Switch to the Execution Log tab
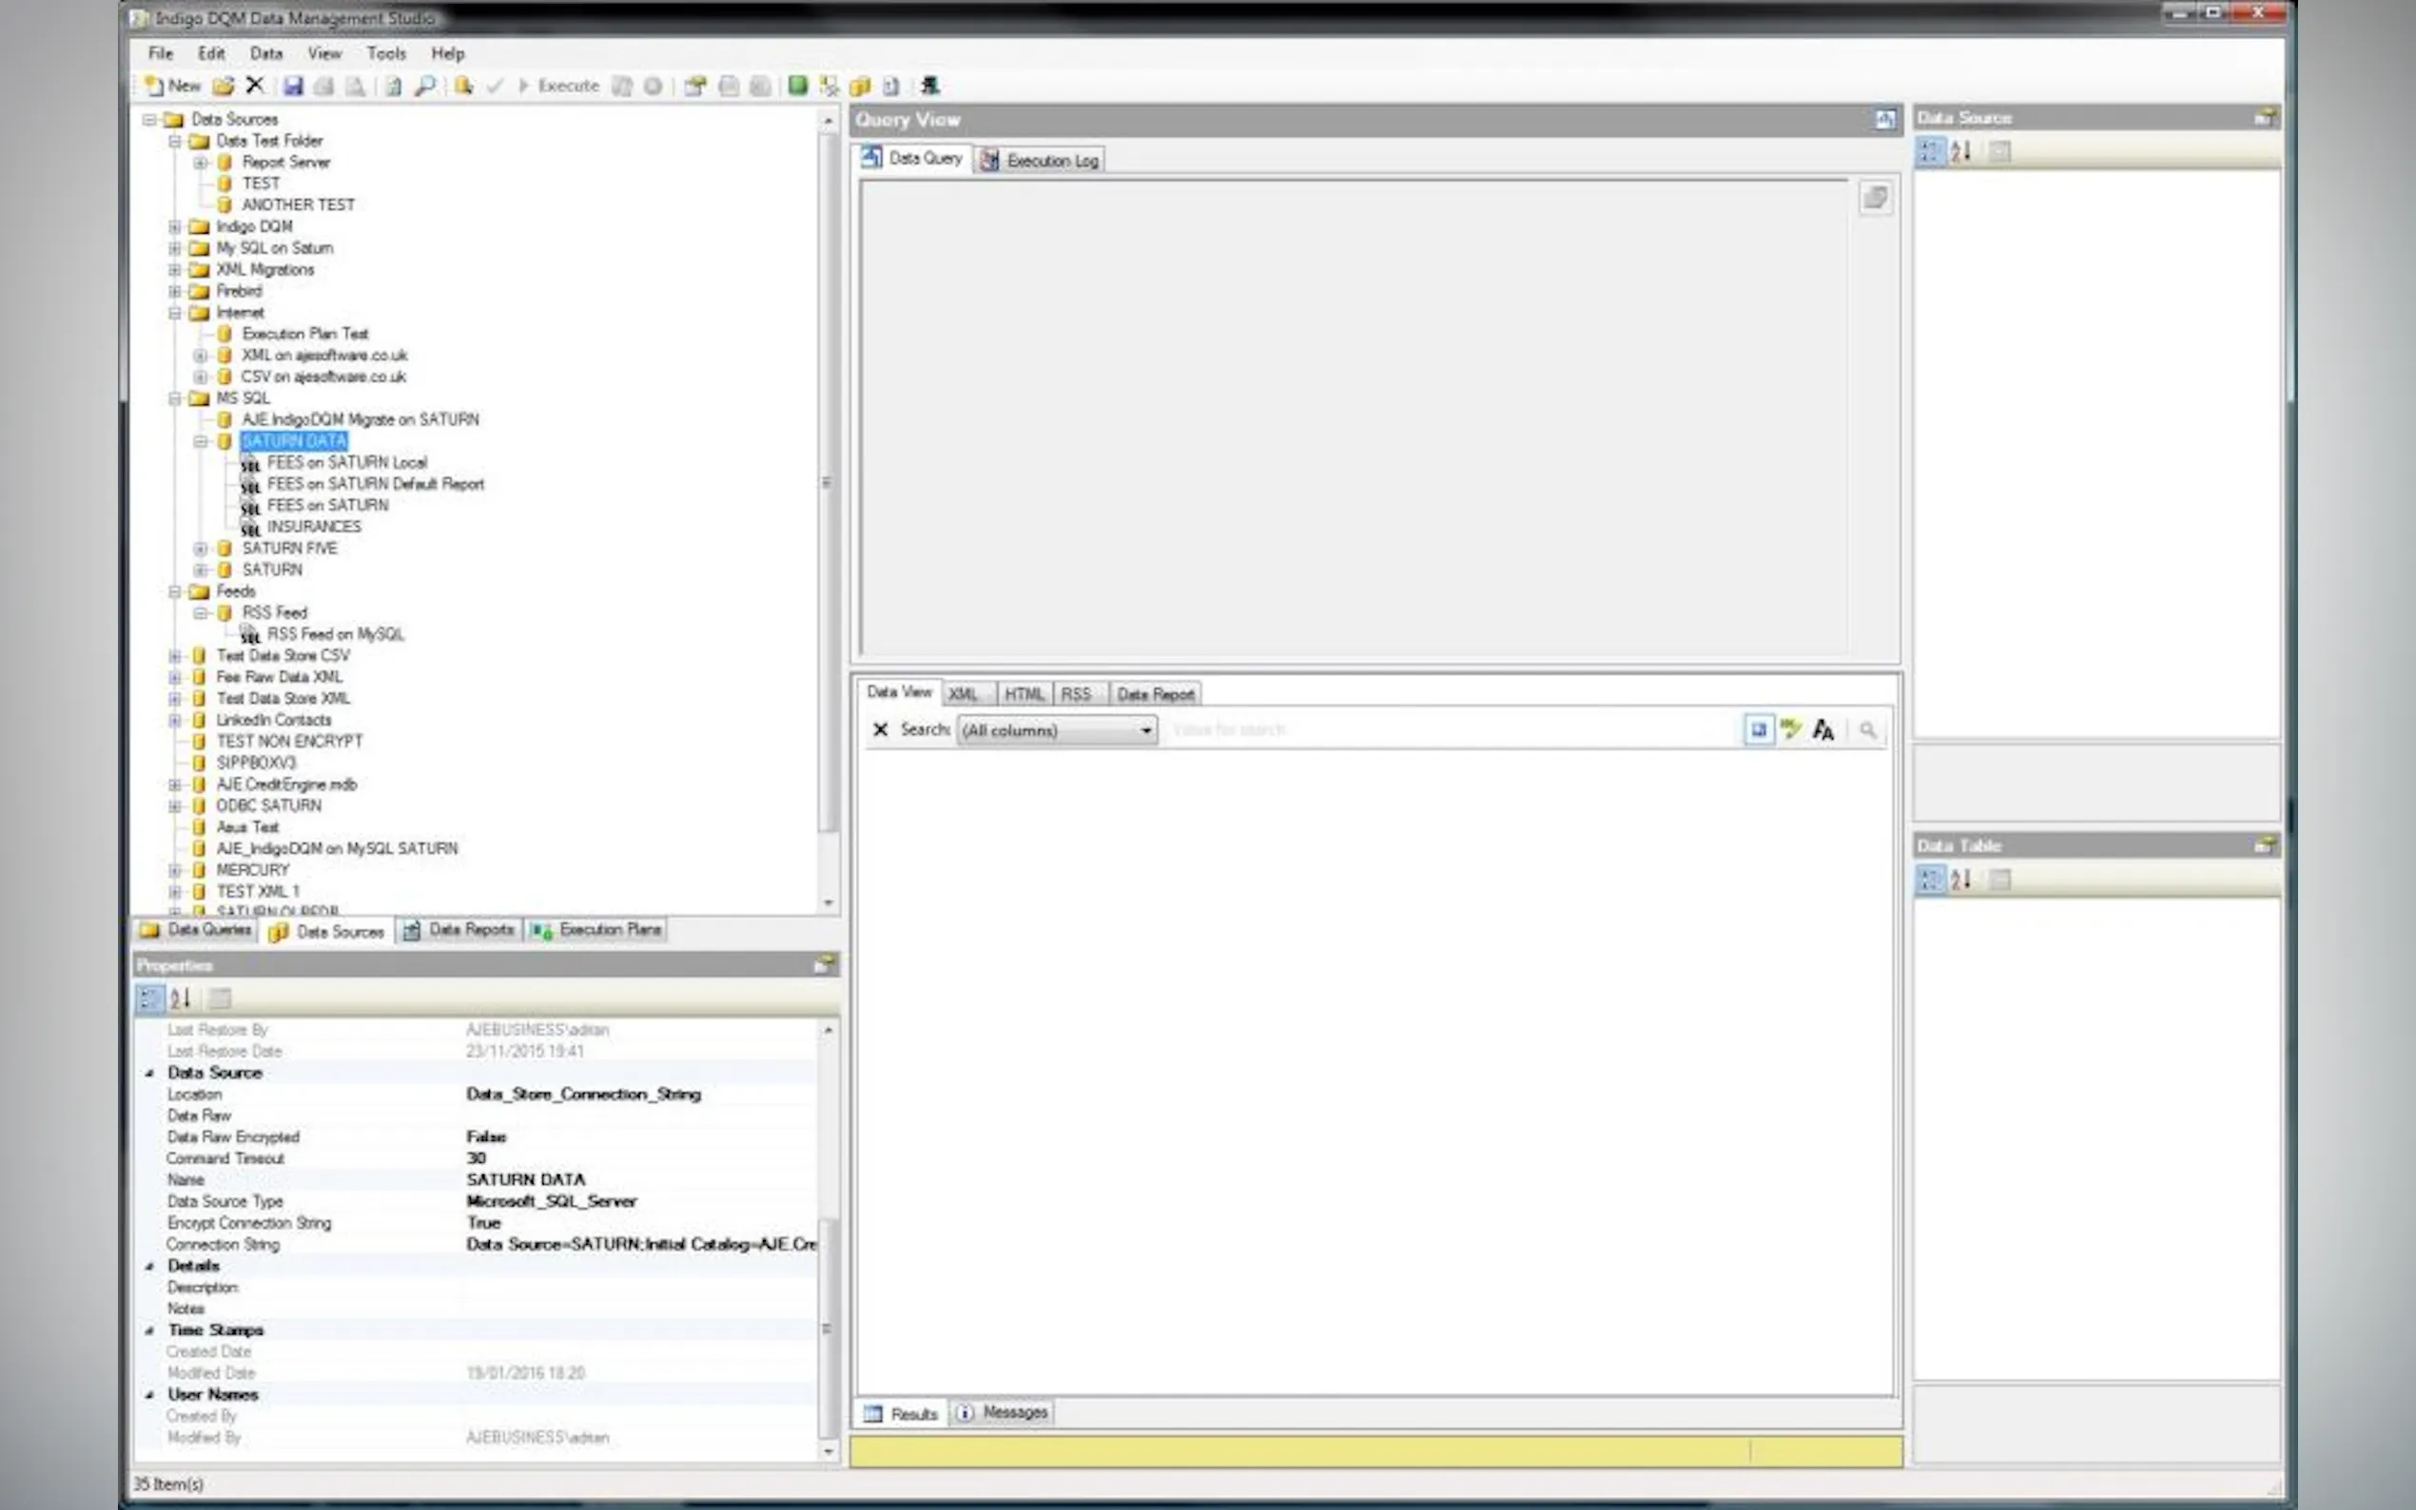The image size is (2416, 1510). (x=1041, y=160)
